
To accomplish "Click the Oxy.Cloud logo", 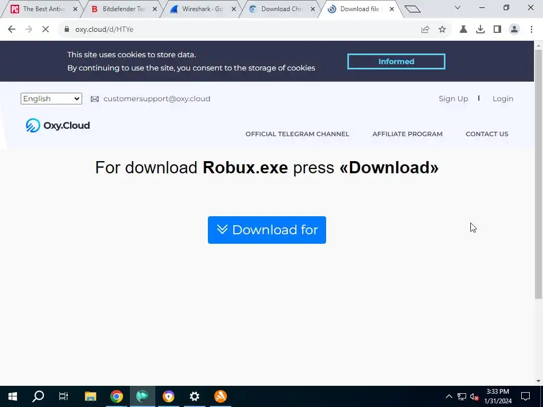I will coord(58,125).
